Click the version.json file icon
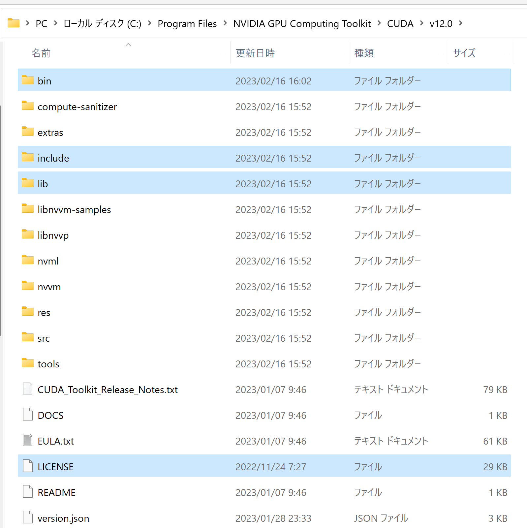The width and height of the screenshot is (527, 528). coord(28,517)
